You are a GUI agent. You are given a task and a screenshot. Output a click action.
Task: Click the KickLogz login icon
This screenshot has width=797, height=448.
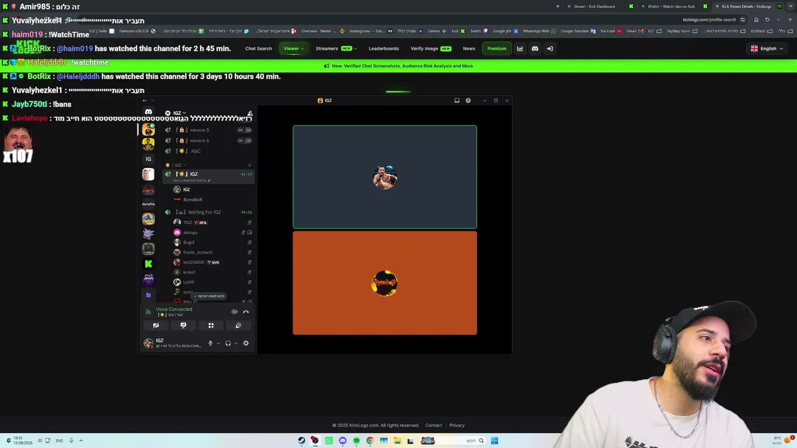pyautogui.click(x=550, y=49)
